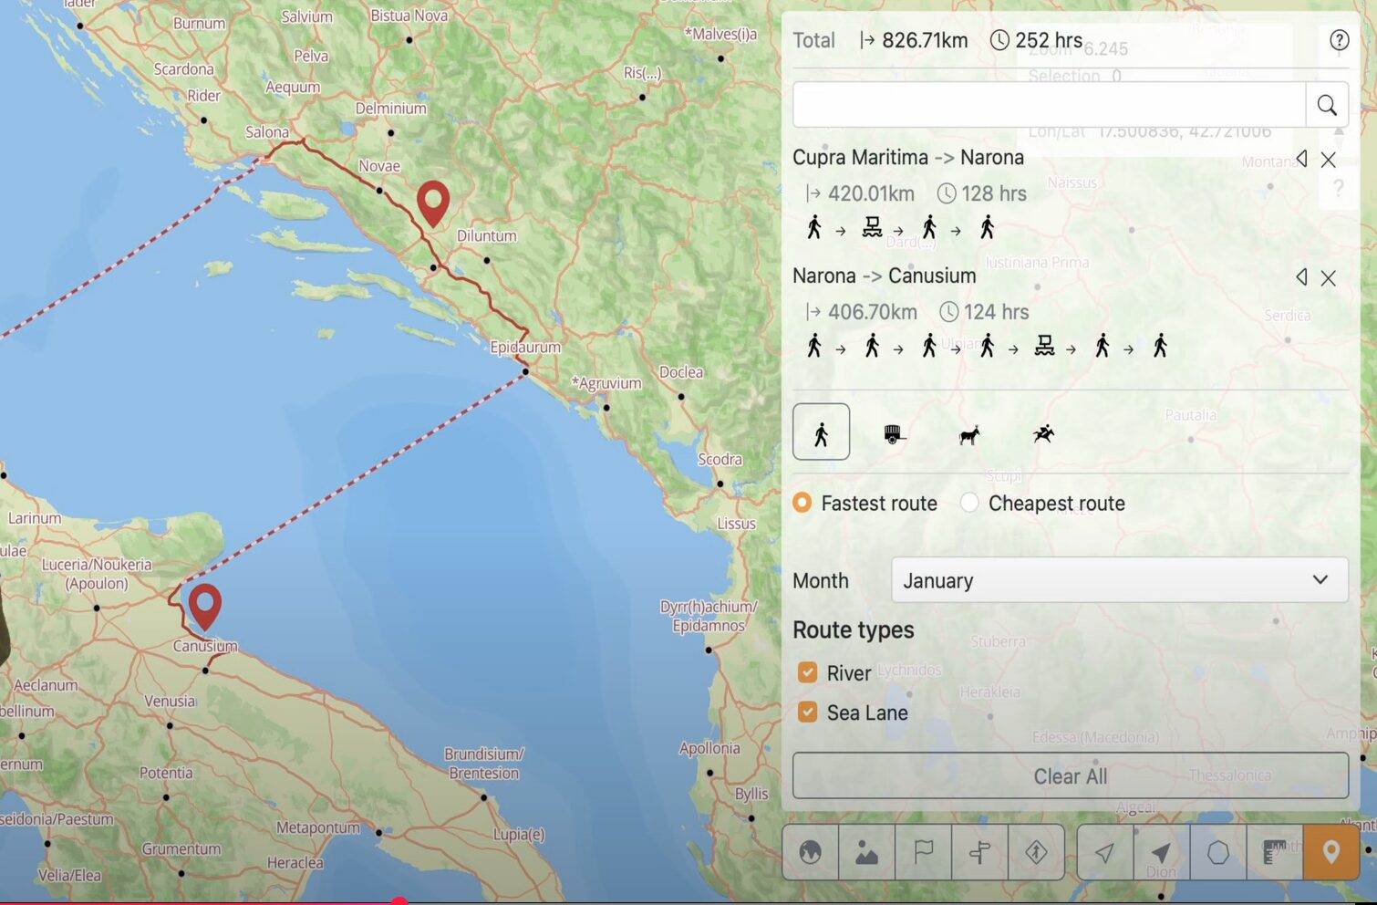Screen dimensions: 1377x905
Task: Uncheck the River route type
Action: [807, 673]
